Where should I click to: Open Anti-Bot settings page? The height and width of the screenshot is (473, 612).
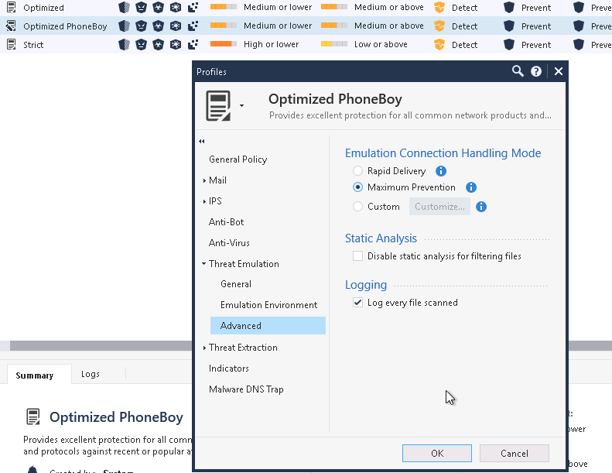(226, 222)
